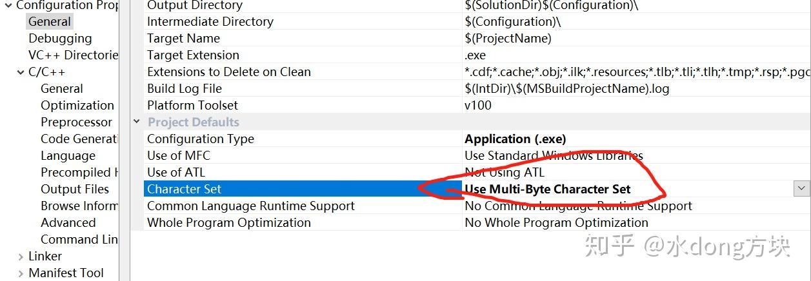The image size is (811, 281).
Task: Select the Whole Program Optimization property
Action: pyautogui.click(x=229, y=222)
